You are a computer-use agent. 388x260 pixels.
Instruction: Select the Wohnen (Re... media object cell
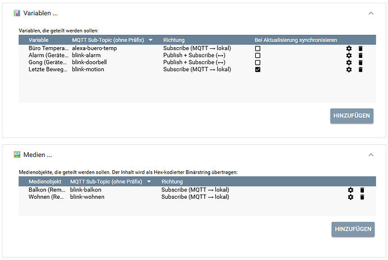coord(46,197)
